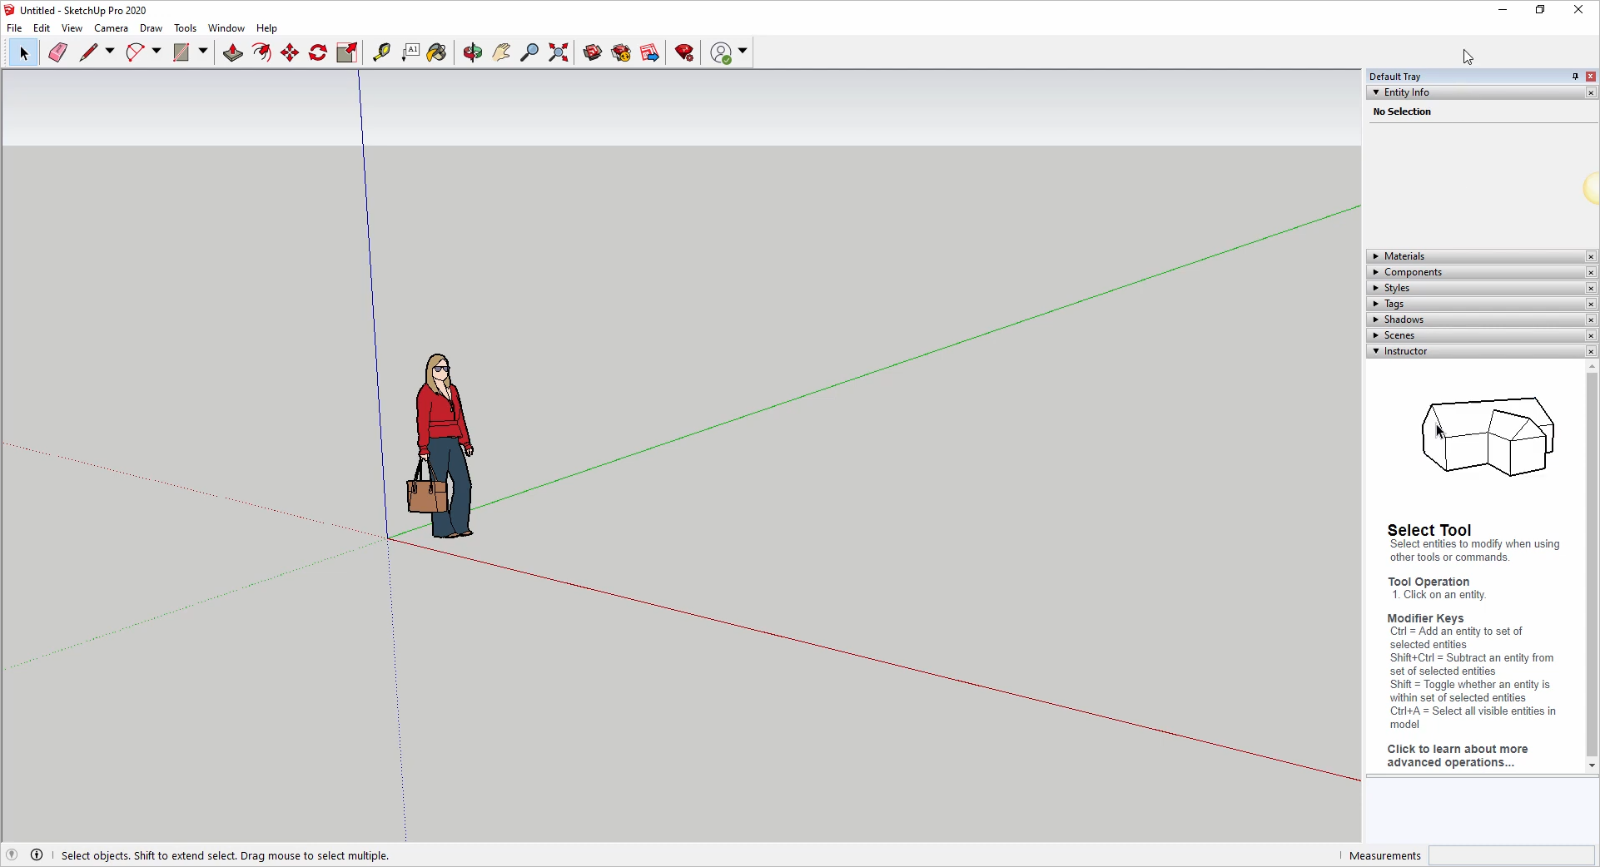Viewport: 1600px width, 867px height.
Task: Switch to the Orbit tool
Action: pyautogui.click(x=473, y=52)
